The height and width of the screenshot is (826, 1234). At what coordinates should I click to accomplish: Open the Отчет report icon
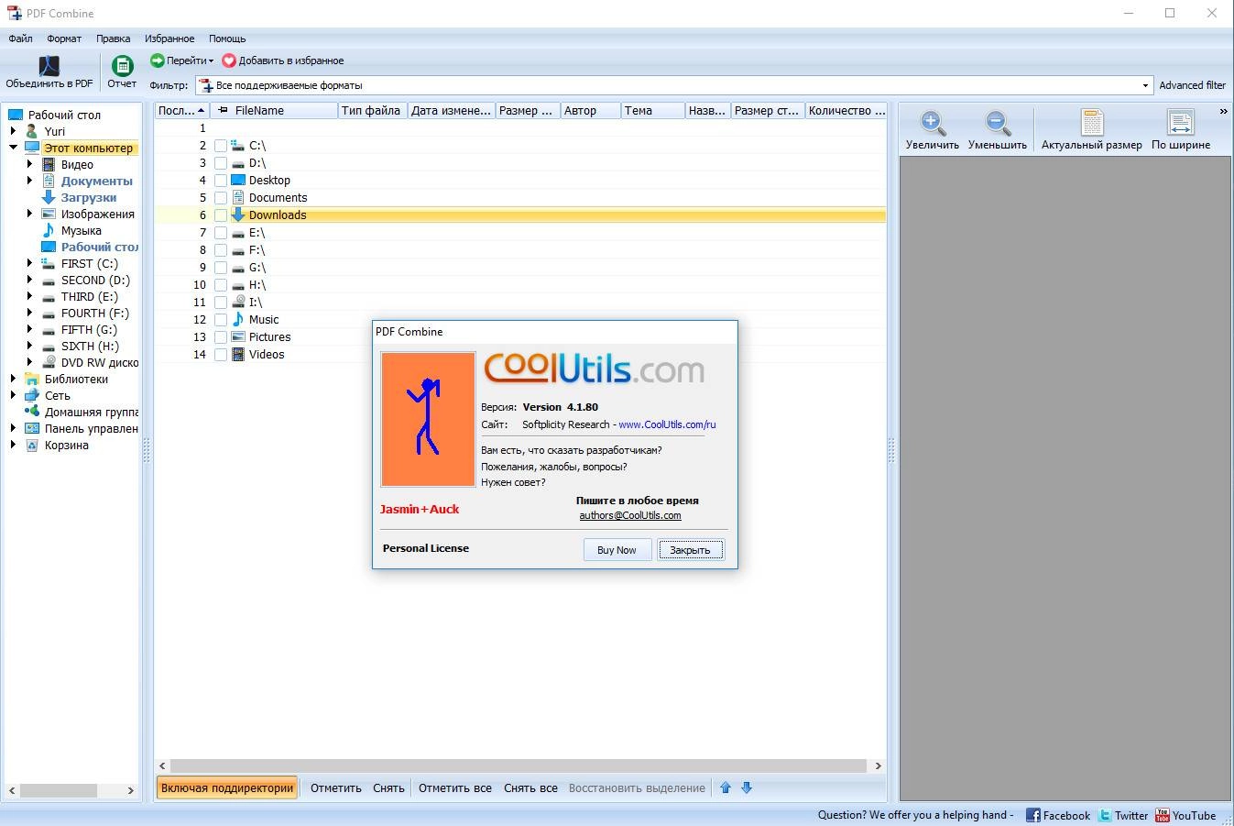122,66
